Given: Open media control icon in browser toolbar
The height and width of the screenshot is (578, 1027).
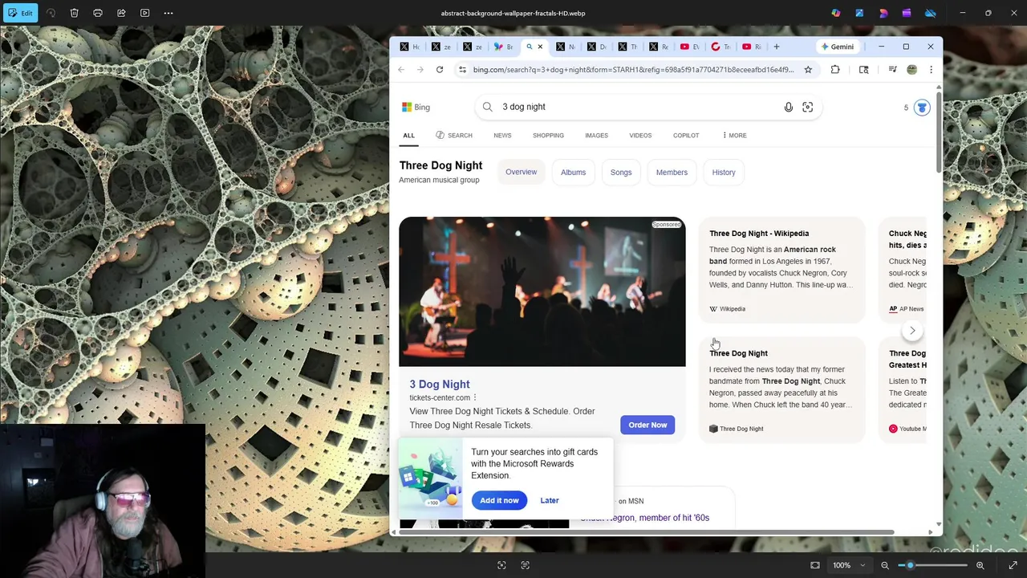Looking at the screenshot, I should pyautogui.click(x=892, y=70).
